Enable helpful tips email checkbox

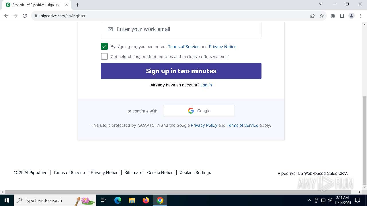(x=104, y=56)
